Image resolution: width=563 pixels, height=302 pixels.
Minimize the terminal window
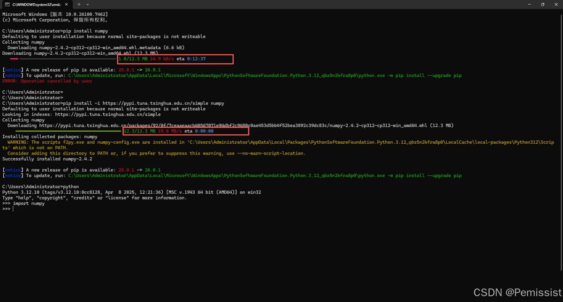click(529, 4)
